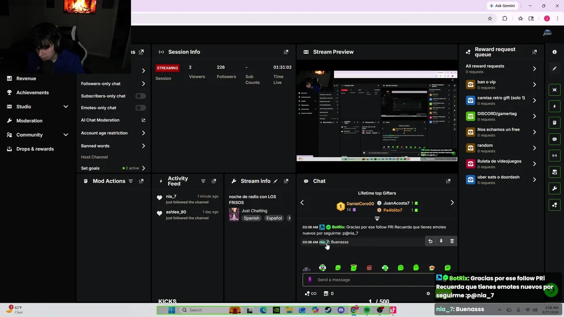Open the Windows Start menu
Screen dimensions: 564x317
171,310
